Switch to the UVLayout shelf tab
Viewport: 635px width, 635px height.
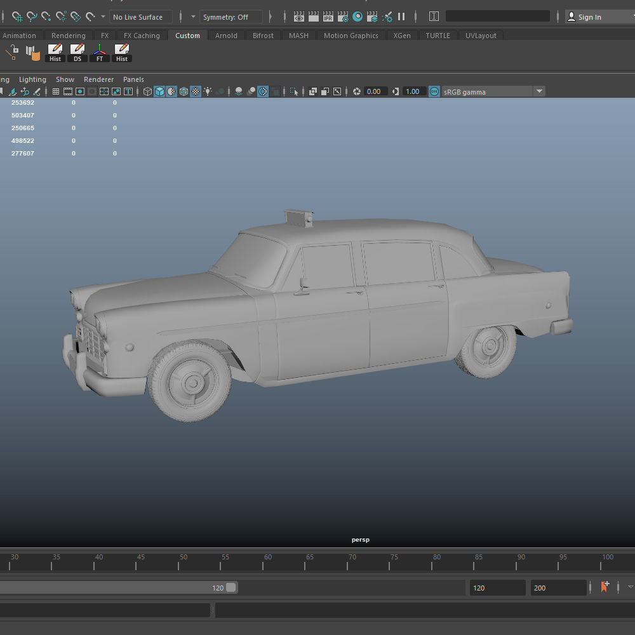click(481, 35)
